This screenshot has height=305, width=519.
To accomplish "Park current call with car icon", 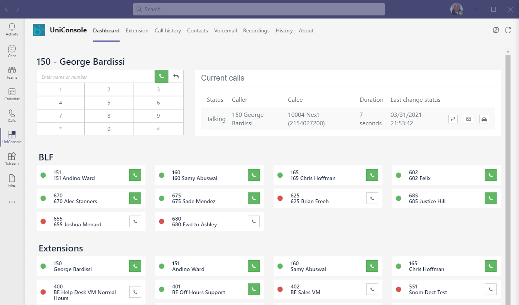I will tap(484, 120).
